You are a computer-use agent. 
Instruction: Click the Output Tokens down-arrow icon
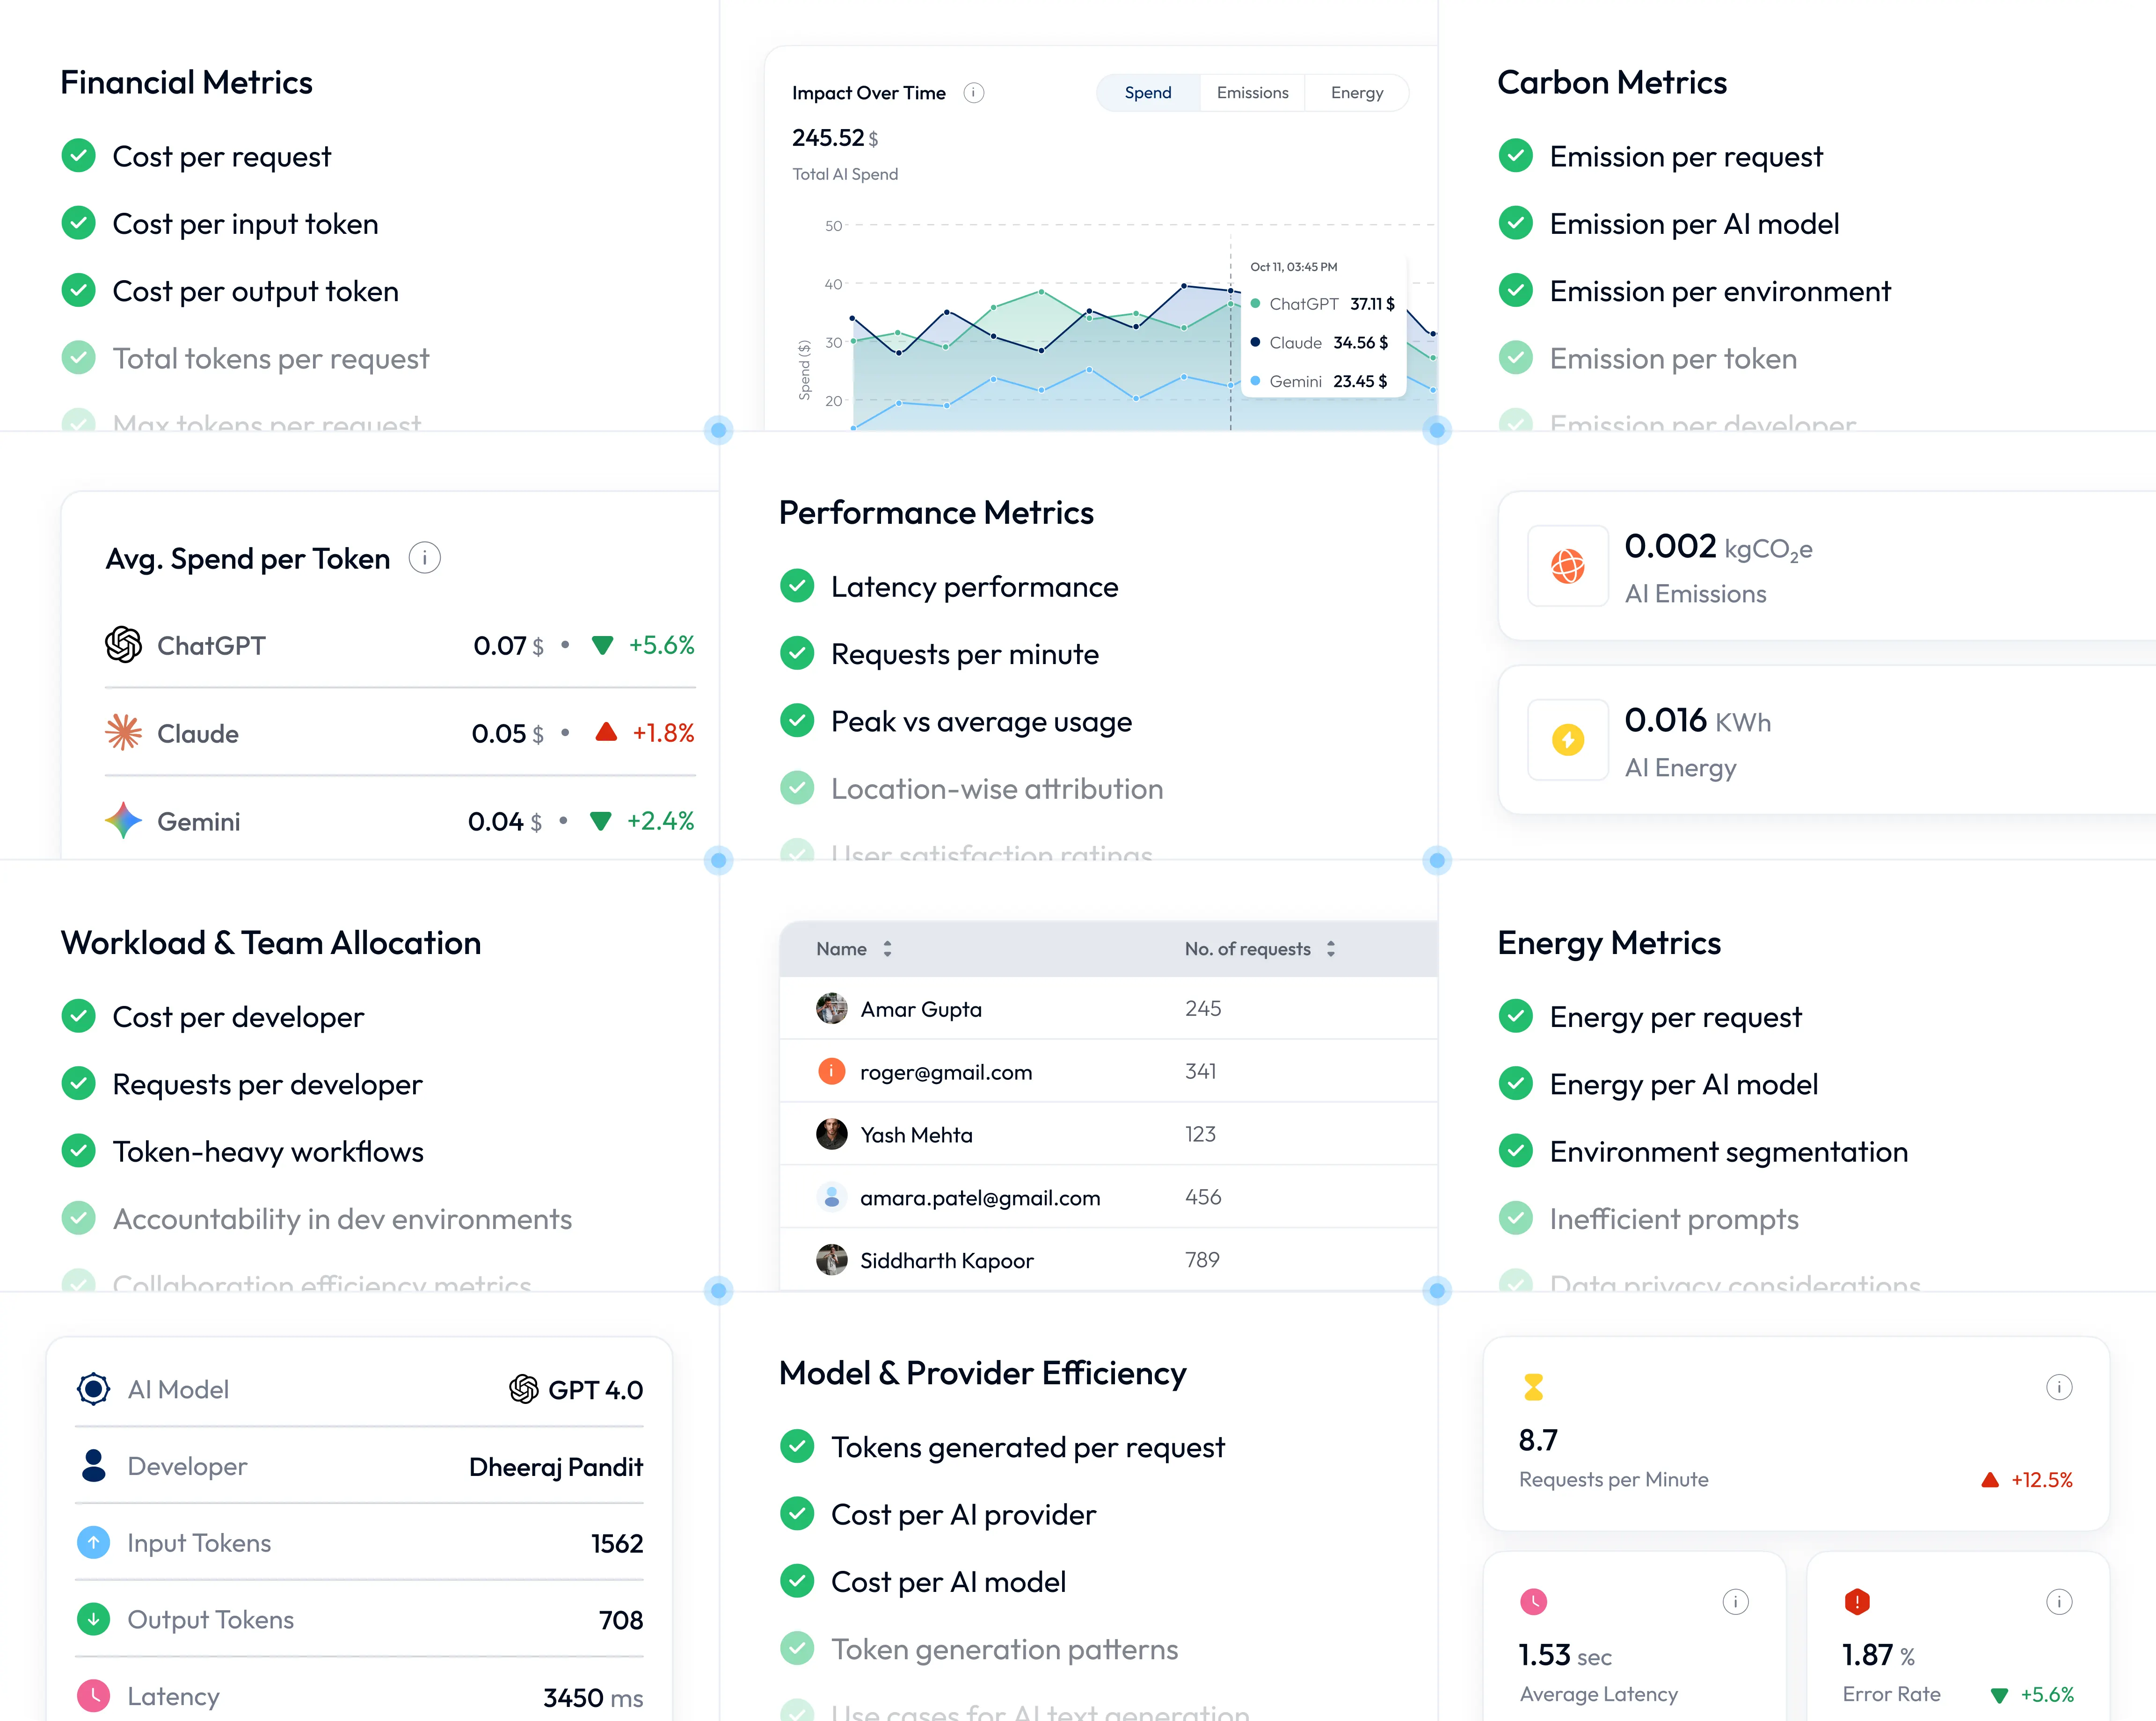pos(93,1619)
